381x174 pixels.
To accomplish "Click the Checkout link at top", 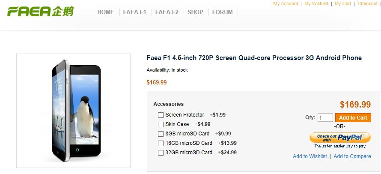I will point(368,3).
